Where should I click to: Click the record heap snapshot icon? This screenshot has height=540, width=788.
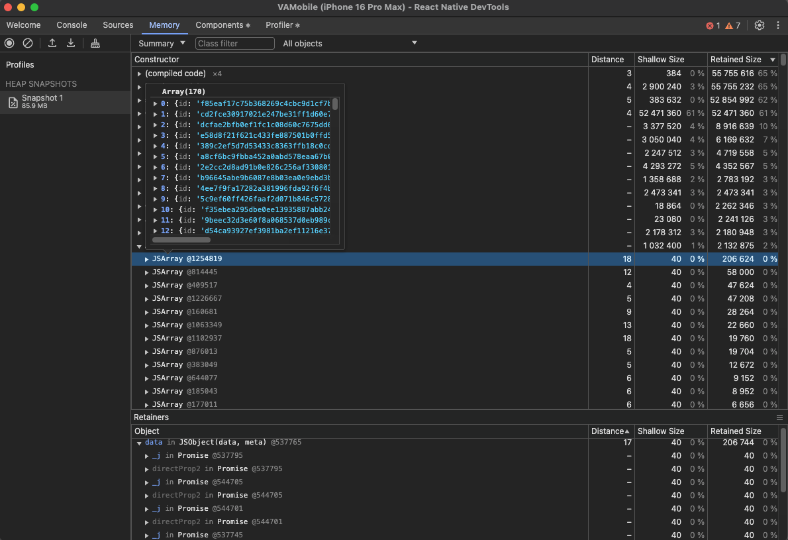pos(9,43)
